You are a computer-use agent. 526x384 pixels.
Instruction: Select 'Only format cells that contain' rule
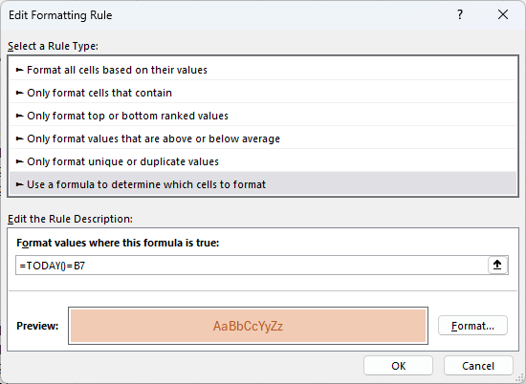click(x=263, y=93)
